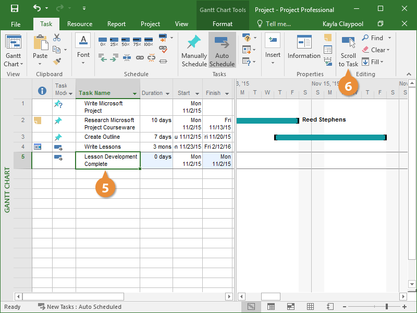The image size is (417, 313).
Task: Open the Resource ribbon tab
Action: click(80, 24)
